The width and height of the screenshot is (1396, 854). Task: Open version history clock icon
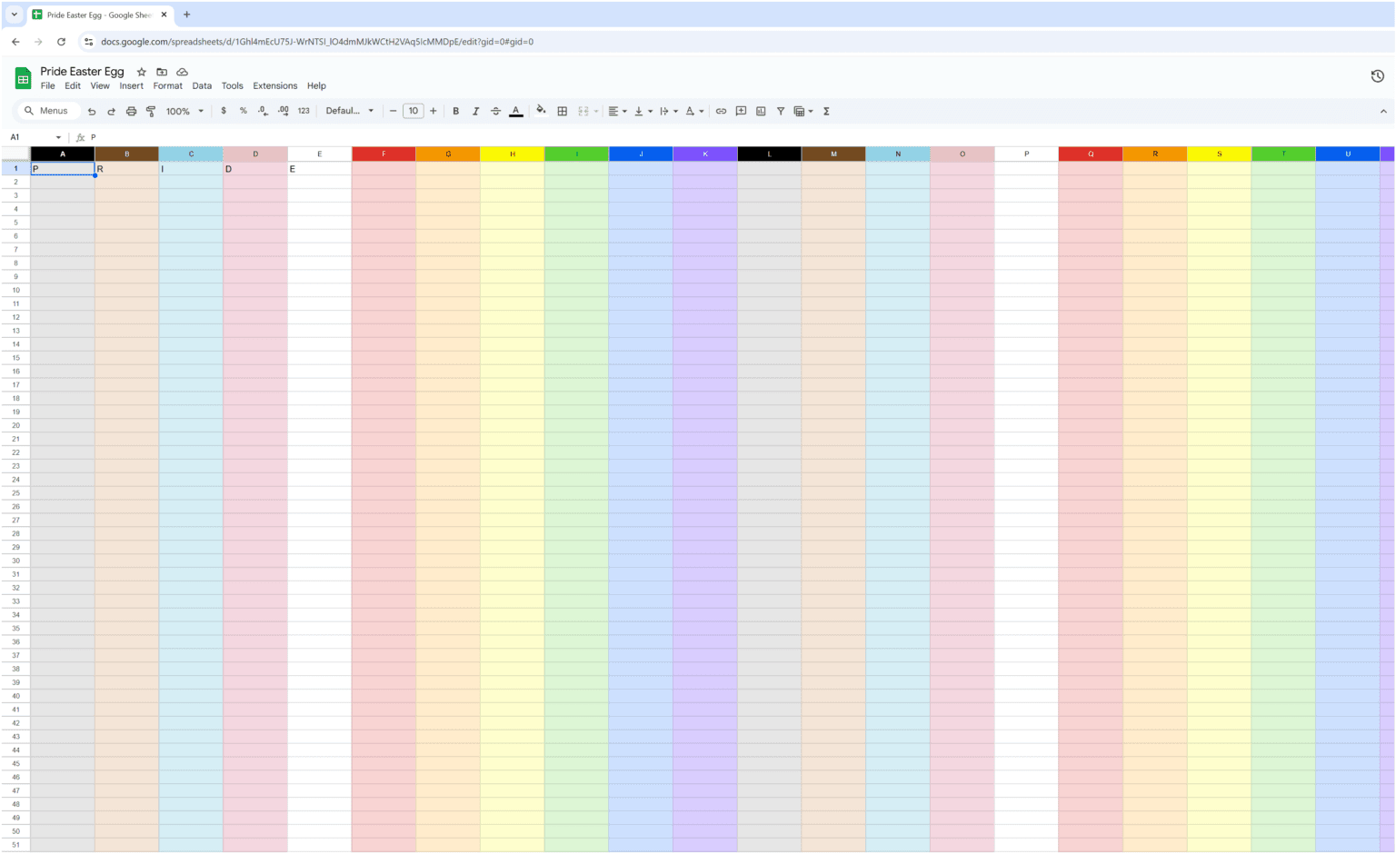point(1377,76)
